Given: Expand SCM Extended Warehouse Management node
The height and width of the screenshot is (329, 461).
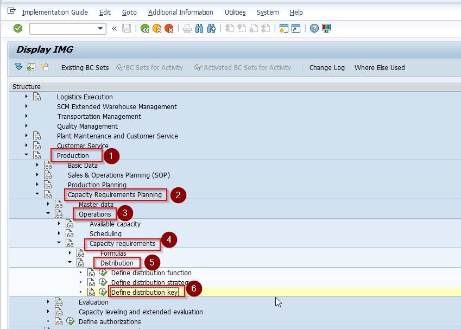Looking at the screenshot, I should point(27,106).
